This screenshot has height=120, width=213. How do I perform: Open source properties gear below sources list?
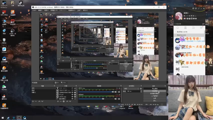pos(64,101)
